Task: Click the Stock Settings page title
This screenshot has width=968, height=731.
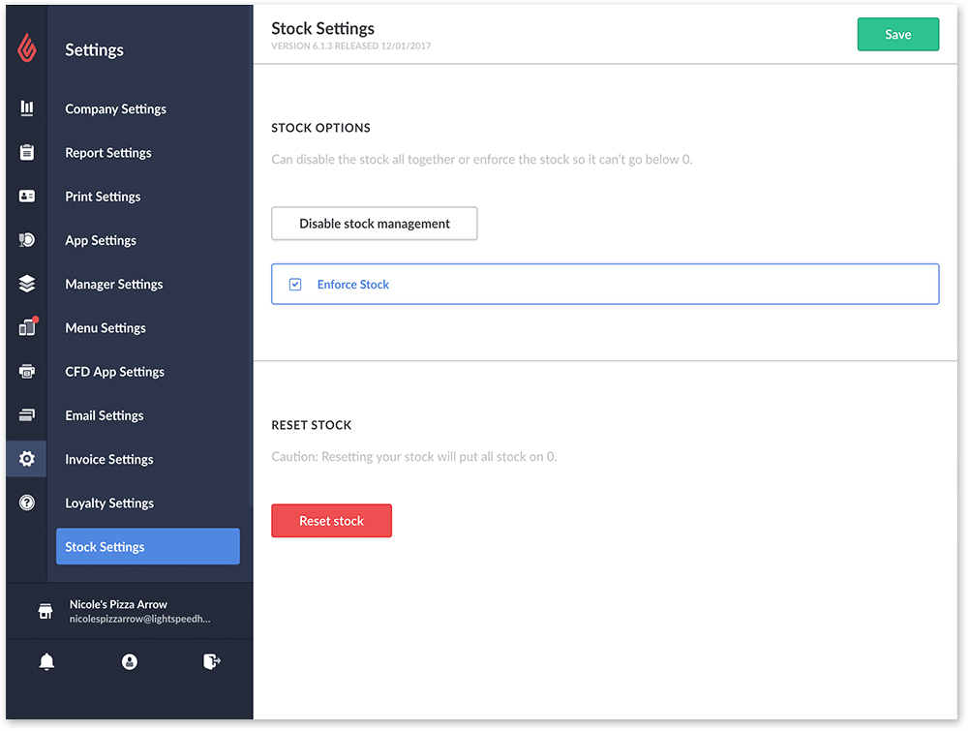Action: coord(323,28)
